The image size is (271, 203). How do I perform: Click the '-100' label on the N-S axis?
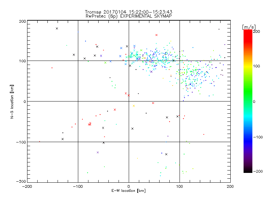(21, 142)
